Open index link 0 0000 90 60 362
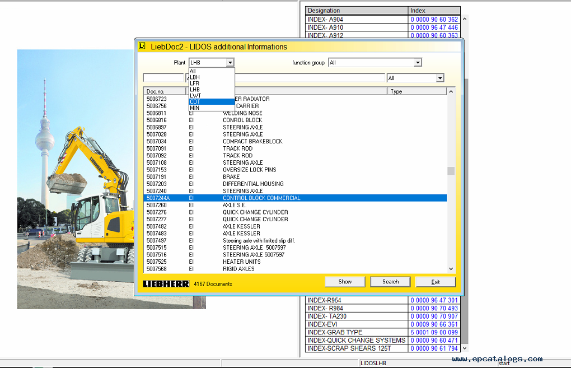This screenshot has height=368, width=571. (x=434, y=19)
